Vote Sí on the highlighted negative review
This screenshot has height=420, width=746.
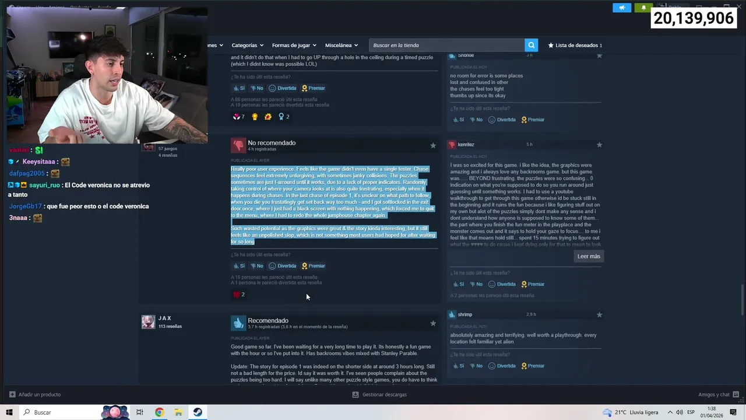239,266
